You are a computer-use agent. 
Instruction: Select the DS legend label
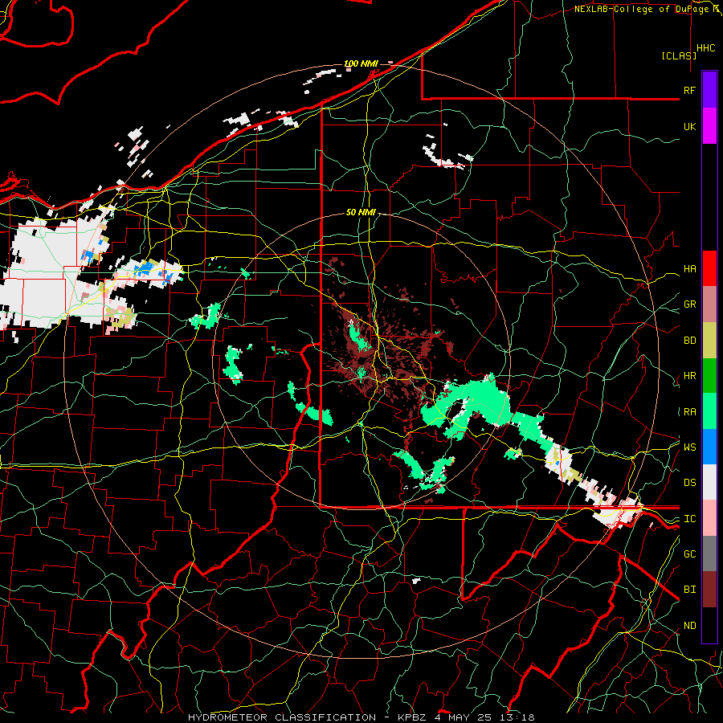689,483
